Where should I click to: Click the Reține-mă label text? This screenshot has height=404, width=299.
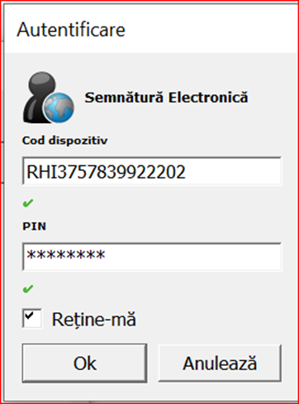(94, 320)
